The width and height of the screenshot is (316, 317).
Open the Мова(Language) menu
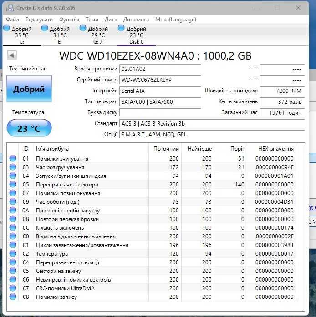point(176,20)
